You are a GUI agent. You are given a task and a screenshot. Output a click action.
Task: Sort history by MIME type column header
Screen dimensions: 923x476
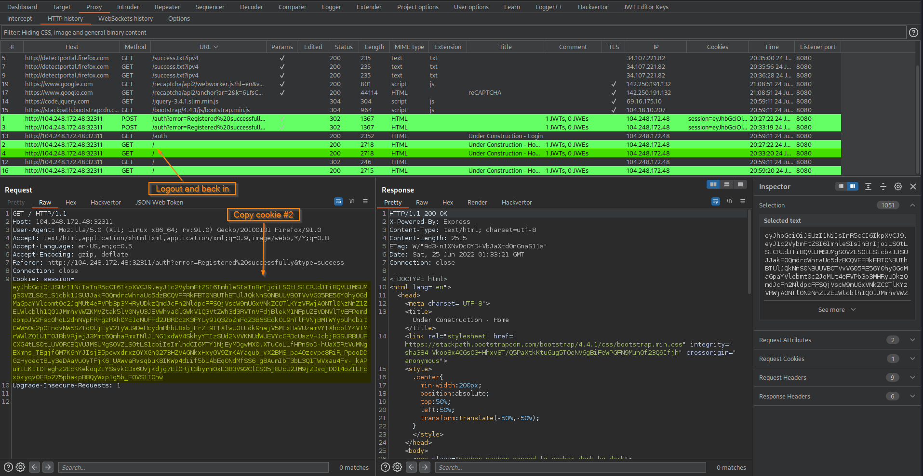[x=409, y=47]
